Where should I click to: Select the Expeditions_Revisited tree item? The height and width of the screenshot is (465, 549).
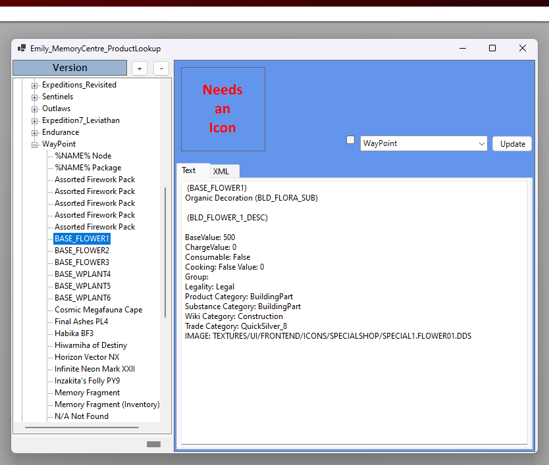(x=79, y=85)
